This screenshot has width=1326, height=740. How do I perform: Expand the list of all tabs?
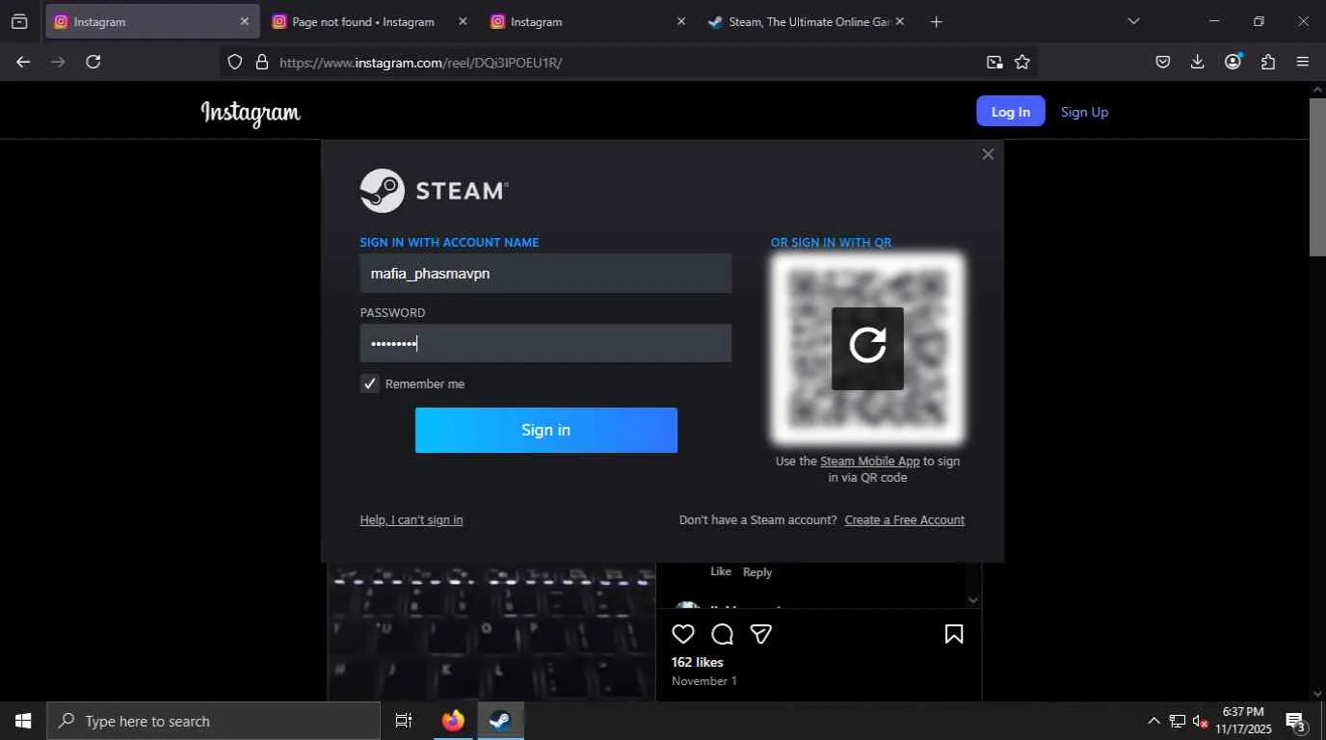[1133, 21]
